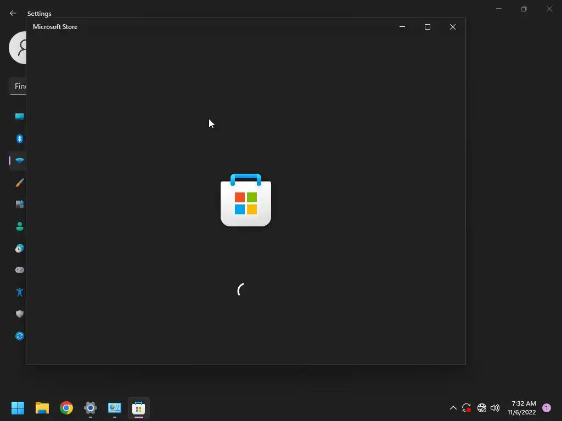Open the volume speaker tray icon
The height and width of the screenshot is (421, 562).
[x=495, y=408]
